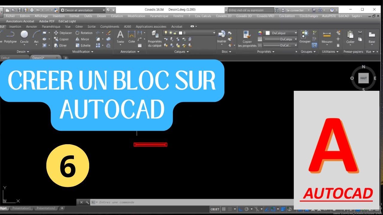The width and height of the screenshot is (383, 215).
Task: Toggle the grid display in status bar
Action: 224,209
